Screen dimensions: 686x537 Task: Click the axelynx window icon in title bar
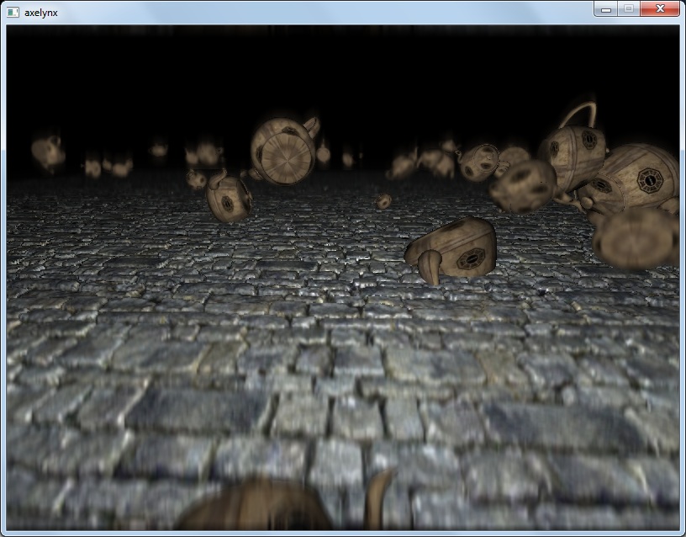pyautogui.click(x=13, y=11)
